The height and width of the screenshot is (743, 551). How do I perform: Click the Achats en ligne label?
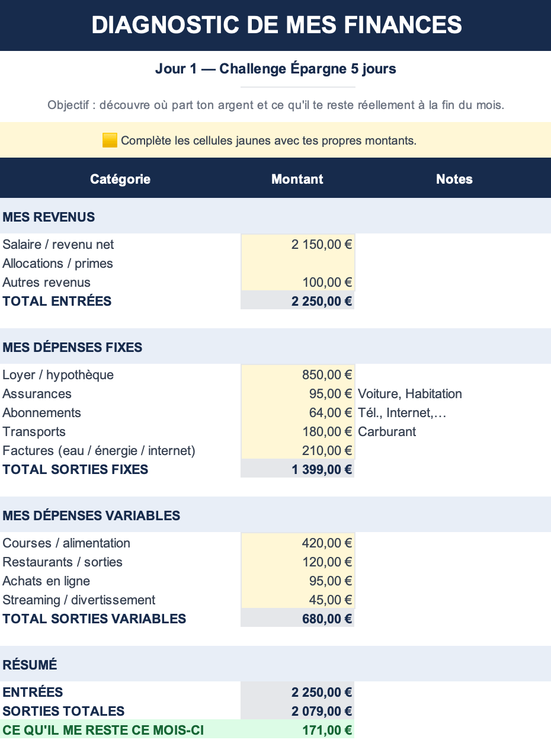tap(46, 581)
